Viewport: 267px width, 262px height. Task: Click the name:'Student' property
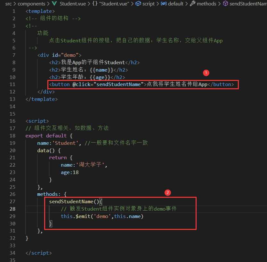click(x=58, y=143)
